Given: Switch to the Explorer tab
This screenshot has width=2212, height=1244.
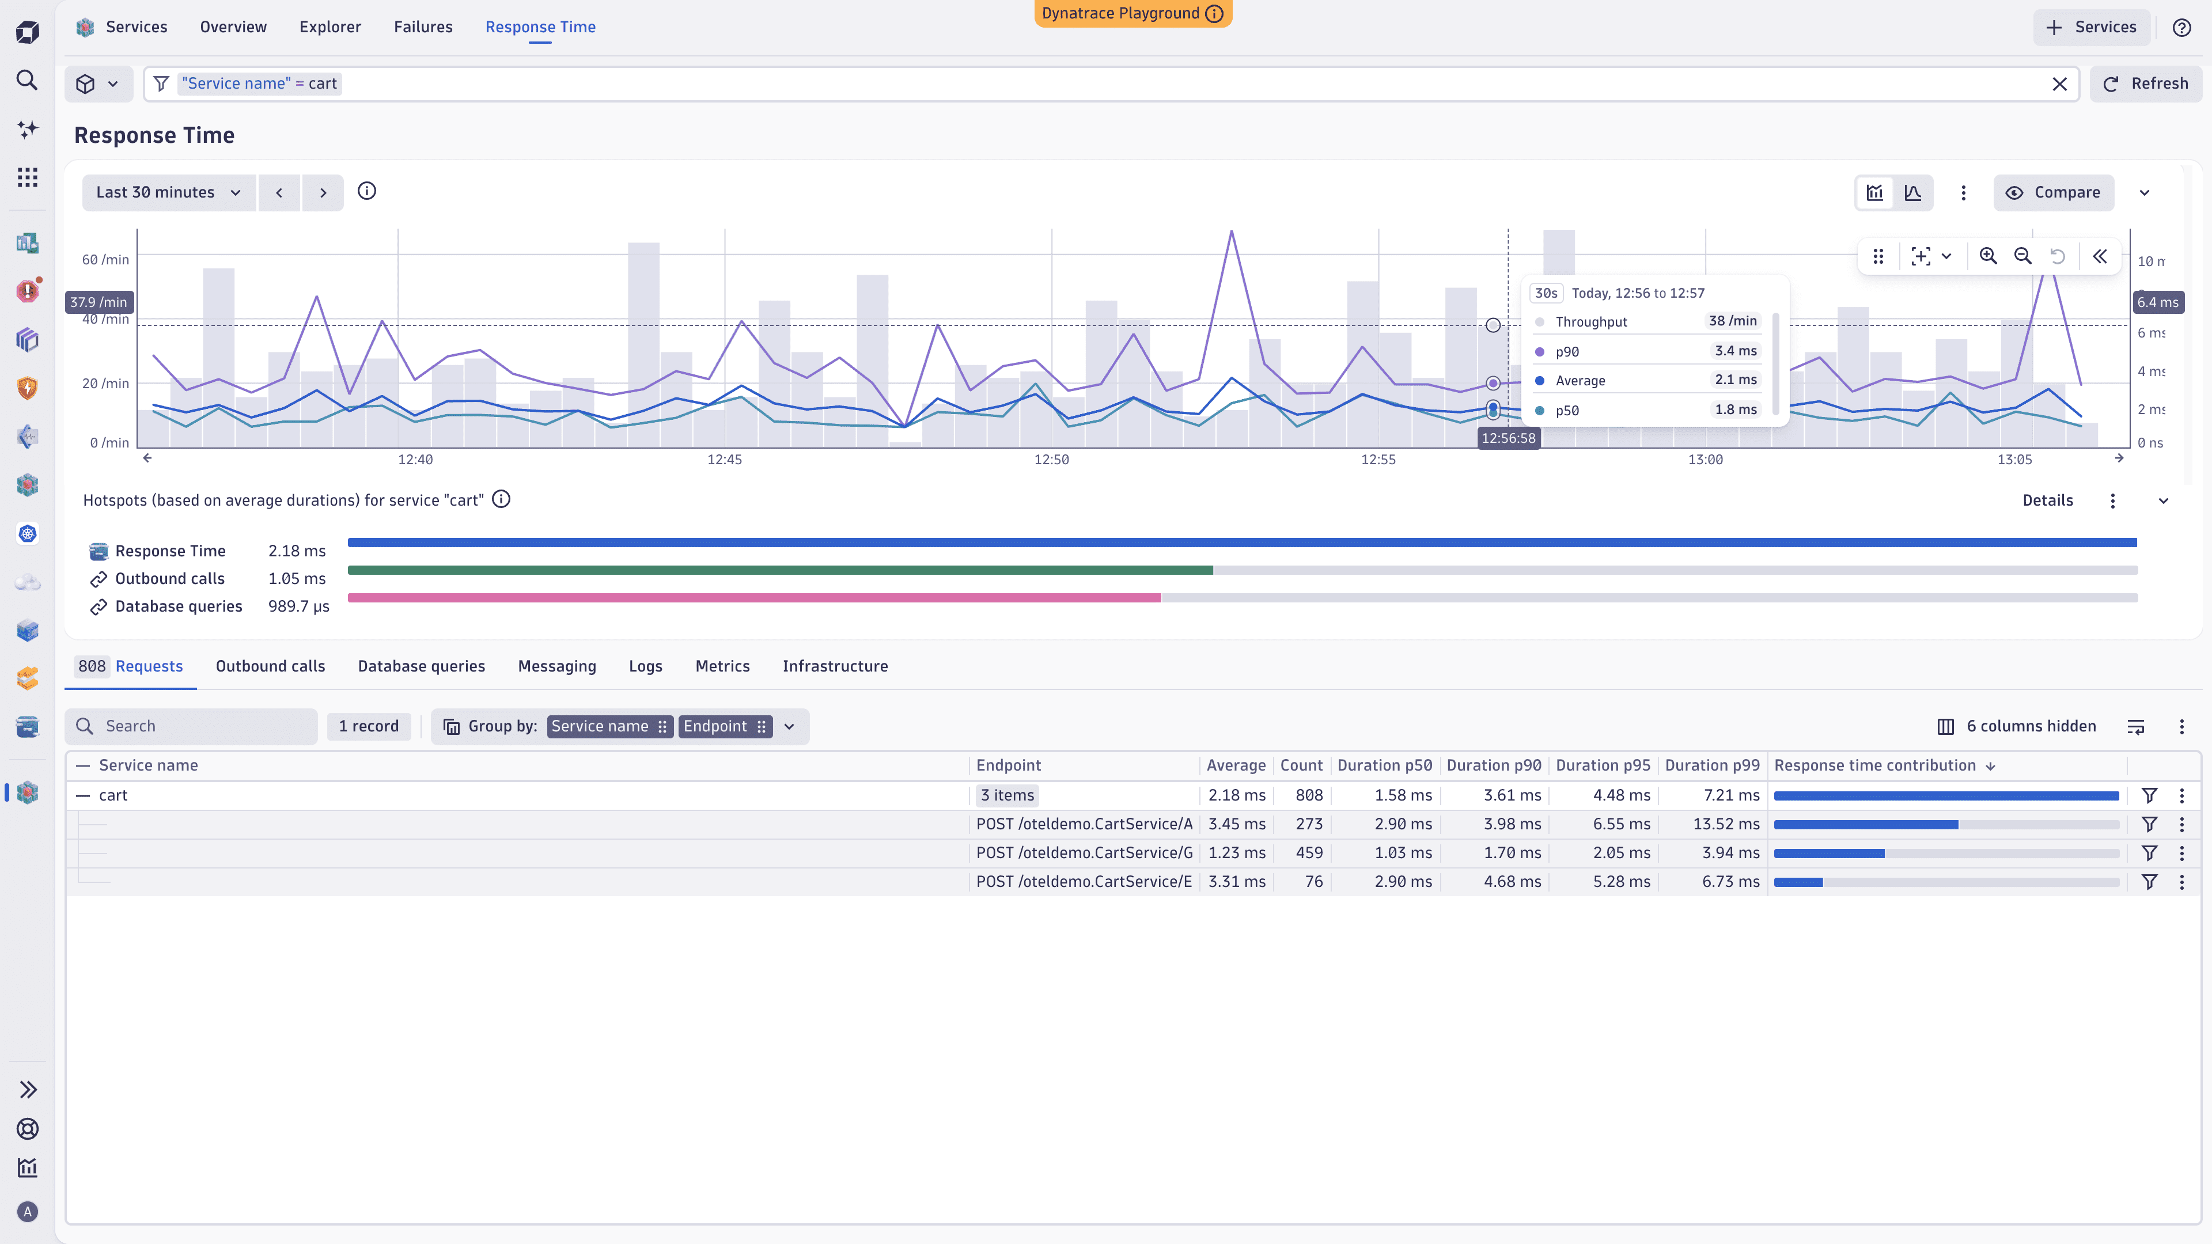Looking at the screenshot, I should [x=329, y=26].
